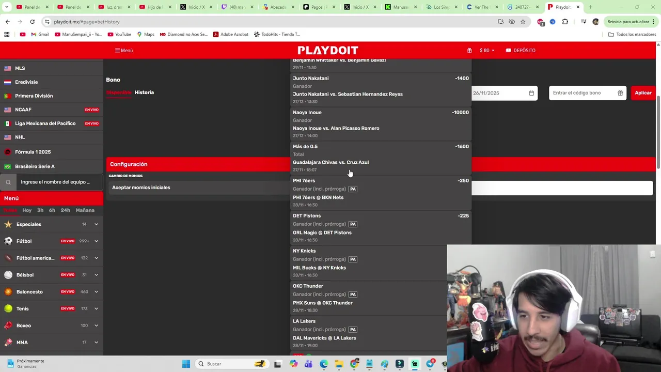Select NHL league in sidebar
Image resolution: width=661 pixels, height=372 pixels.
pyautogui.click(x=52, y=137)
